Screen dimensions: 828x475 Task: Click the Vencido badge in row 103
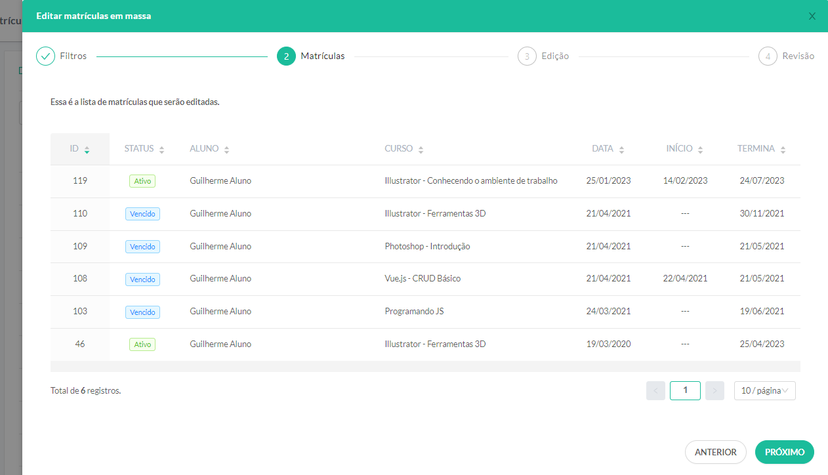[142, 312]
